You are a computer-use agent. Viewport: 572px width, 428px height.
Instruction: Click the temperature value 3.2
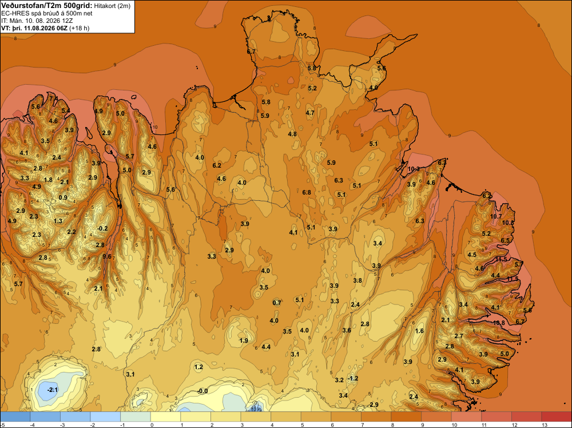pos(339,380)
